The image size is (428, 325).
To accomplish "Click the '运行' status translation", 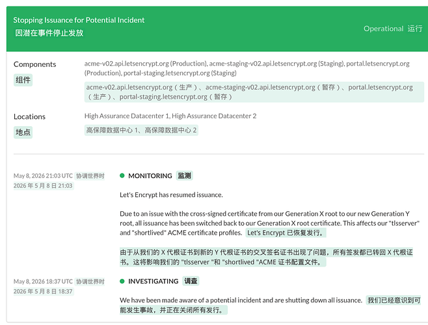I will pyautogui.click(x=415, y=29).
